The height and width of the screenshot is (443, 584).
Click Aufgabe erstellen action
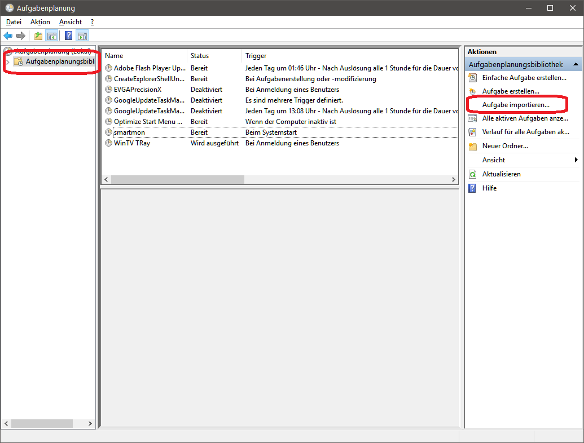click(x=510, y=91)
